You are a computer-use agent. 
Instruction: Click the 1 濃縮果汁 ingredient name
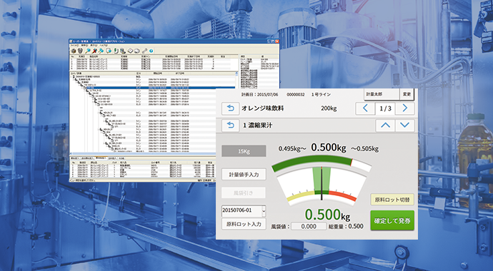(x=257, y=126)
